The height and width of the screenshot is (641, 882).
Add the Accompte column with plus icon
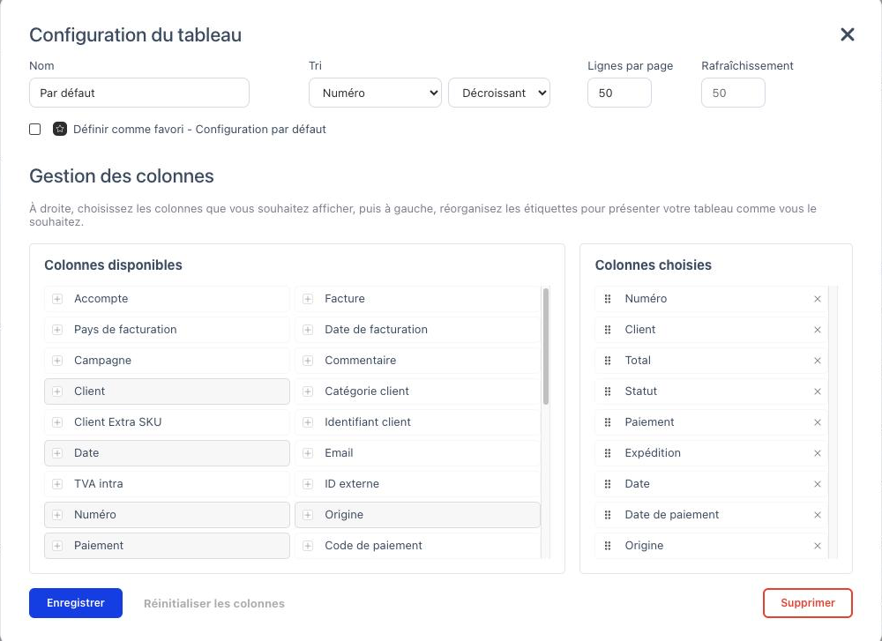pyautogui.click(x=57, y=299)
